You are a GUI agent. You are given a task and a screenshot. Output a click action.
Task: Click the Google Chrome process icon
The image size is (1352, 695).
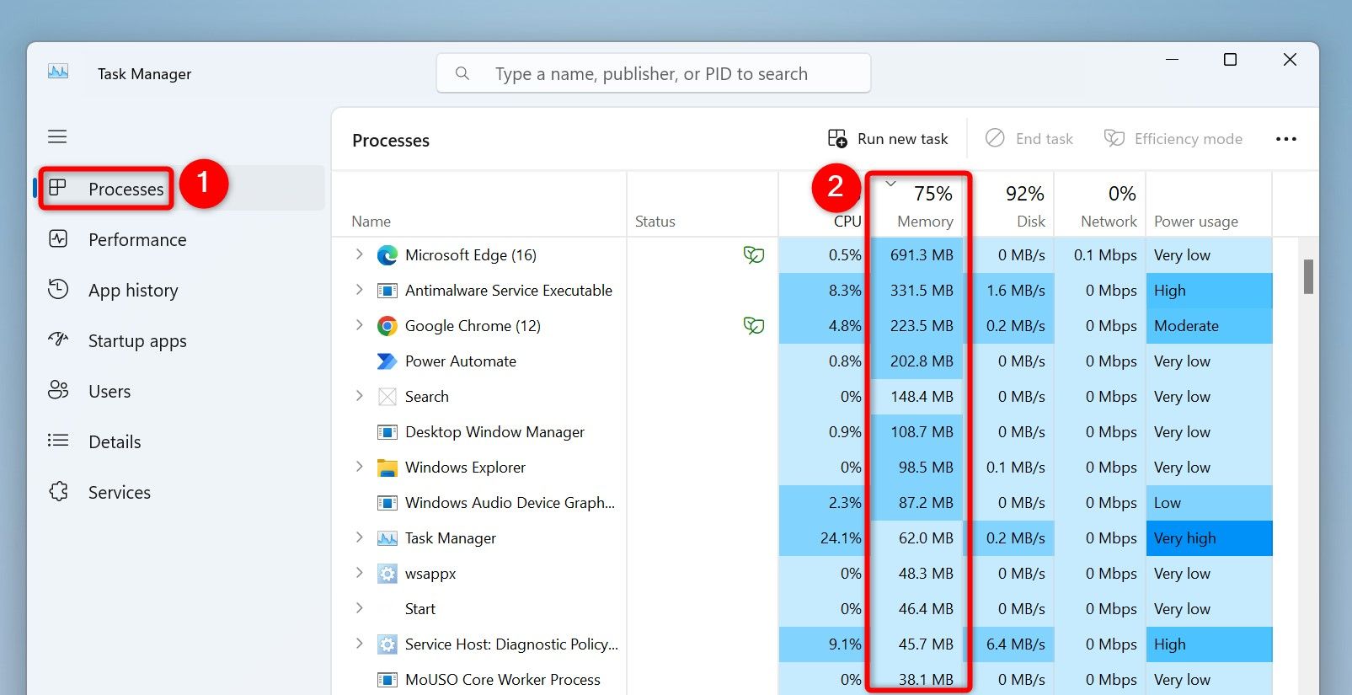coord(387,326)
